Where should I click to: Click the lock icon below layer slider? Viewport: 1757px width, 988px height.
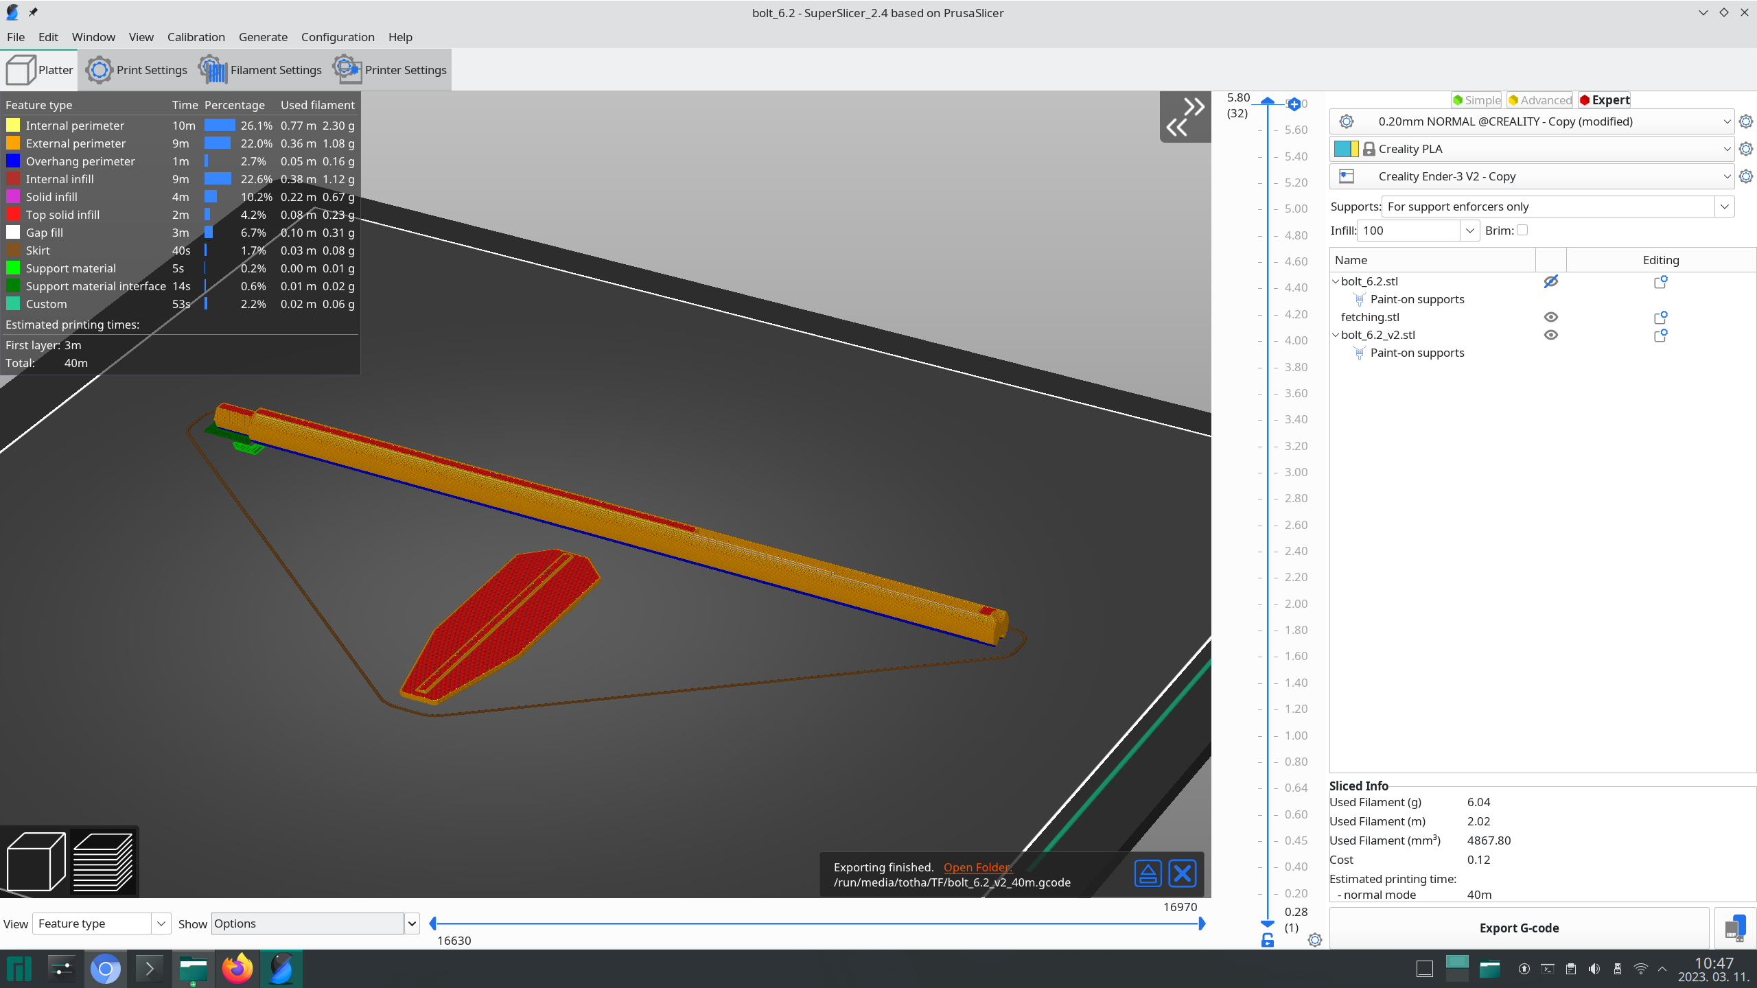1267,941
